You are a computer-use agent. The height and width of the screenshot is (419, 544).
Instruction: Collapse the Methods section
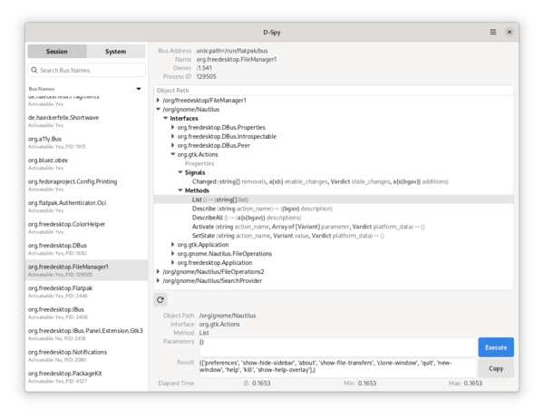point(180,190)
